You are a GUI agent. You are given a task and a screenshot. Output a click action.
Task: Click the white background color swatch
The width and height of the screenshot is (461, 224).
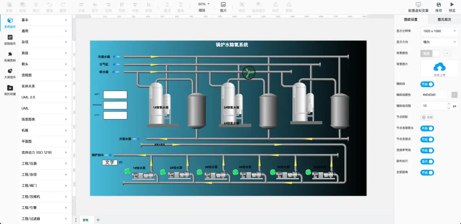pos(436,53)
